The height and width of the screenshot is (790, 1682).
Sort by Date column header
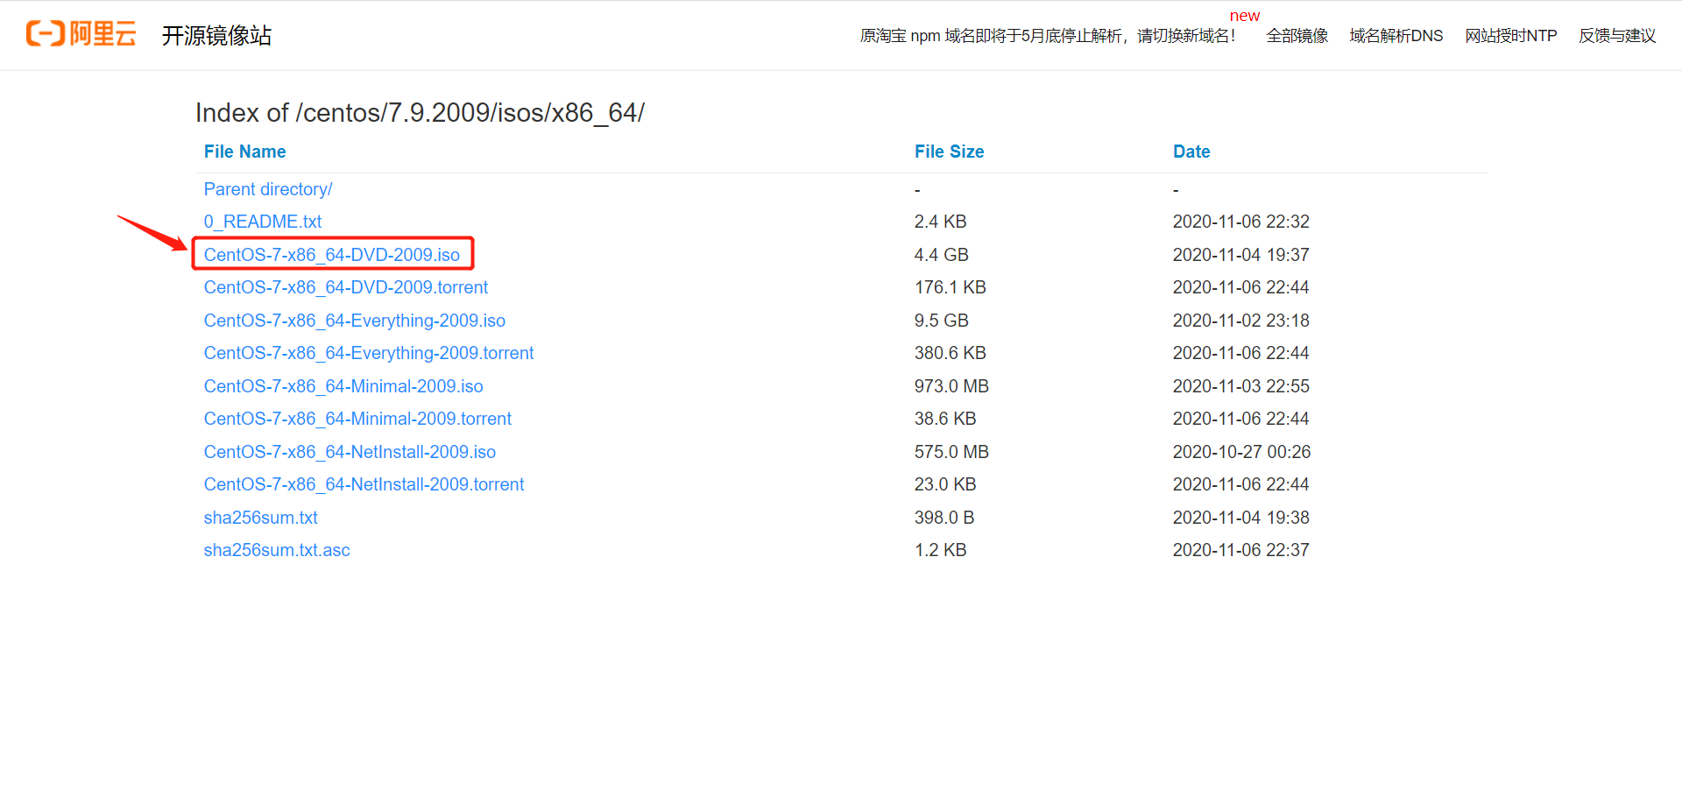point(1191,152)
